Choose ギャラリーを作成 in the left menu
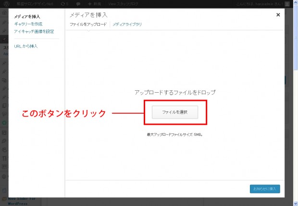The image size is (298, 206). click(x=28, y=24)
